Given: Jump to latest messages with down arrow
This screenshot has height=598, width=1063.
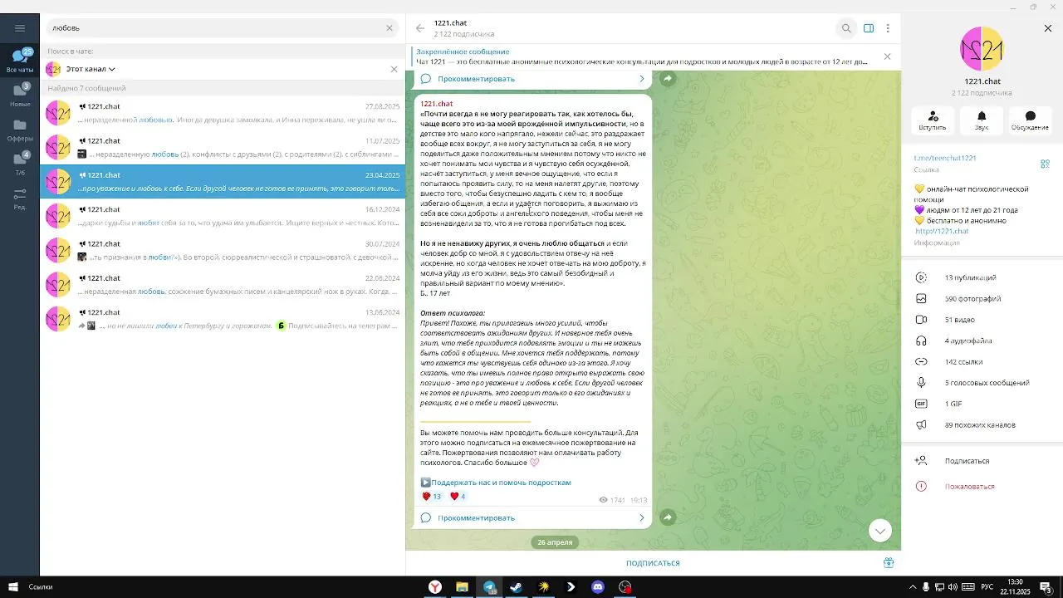Looking at the screenshot, I should point(880,530).
